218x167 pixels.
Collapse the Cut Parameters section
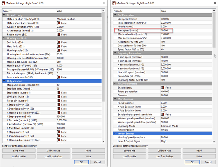coord(115,15)
